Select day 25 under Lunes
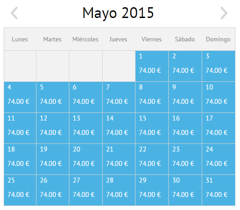 click(x=20, y=190)
